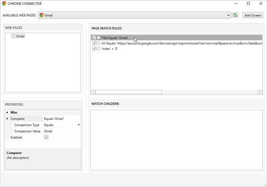The height and width of the screenshot is (187, 267).
Task: Collapse the Comparer property group
Action: [7, 118]
